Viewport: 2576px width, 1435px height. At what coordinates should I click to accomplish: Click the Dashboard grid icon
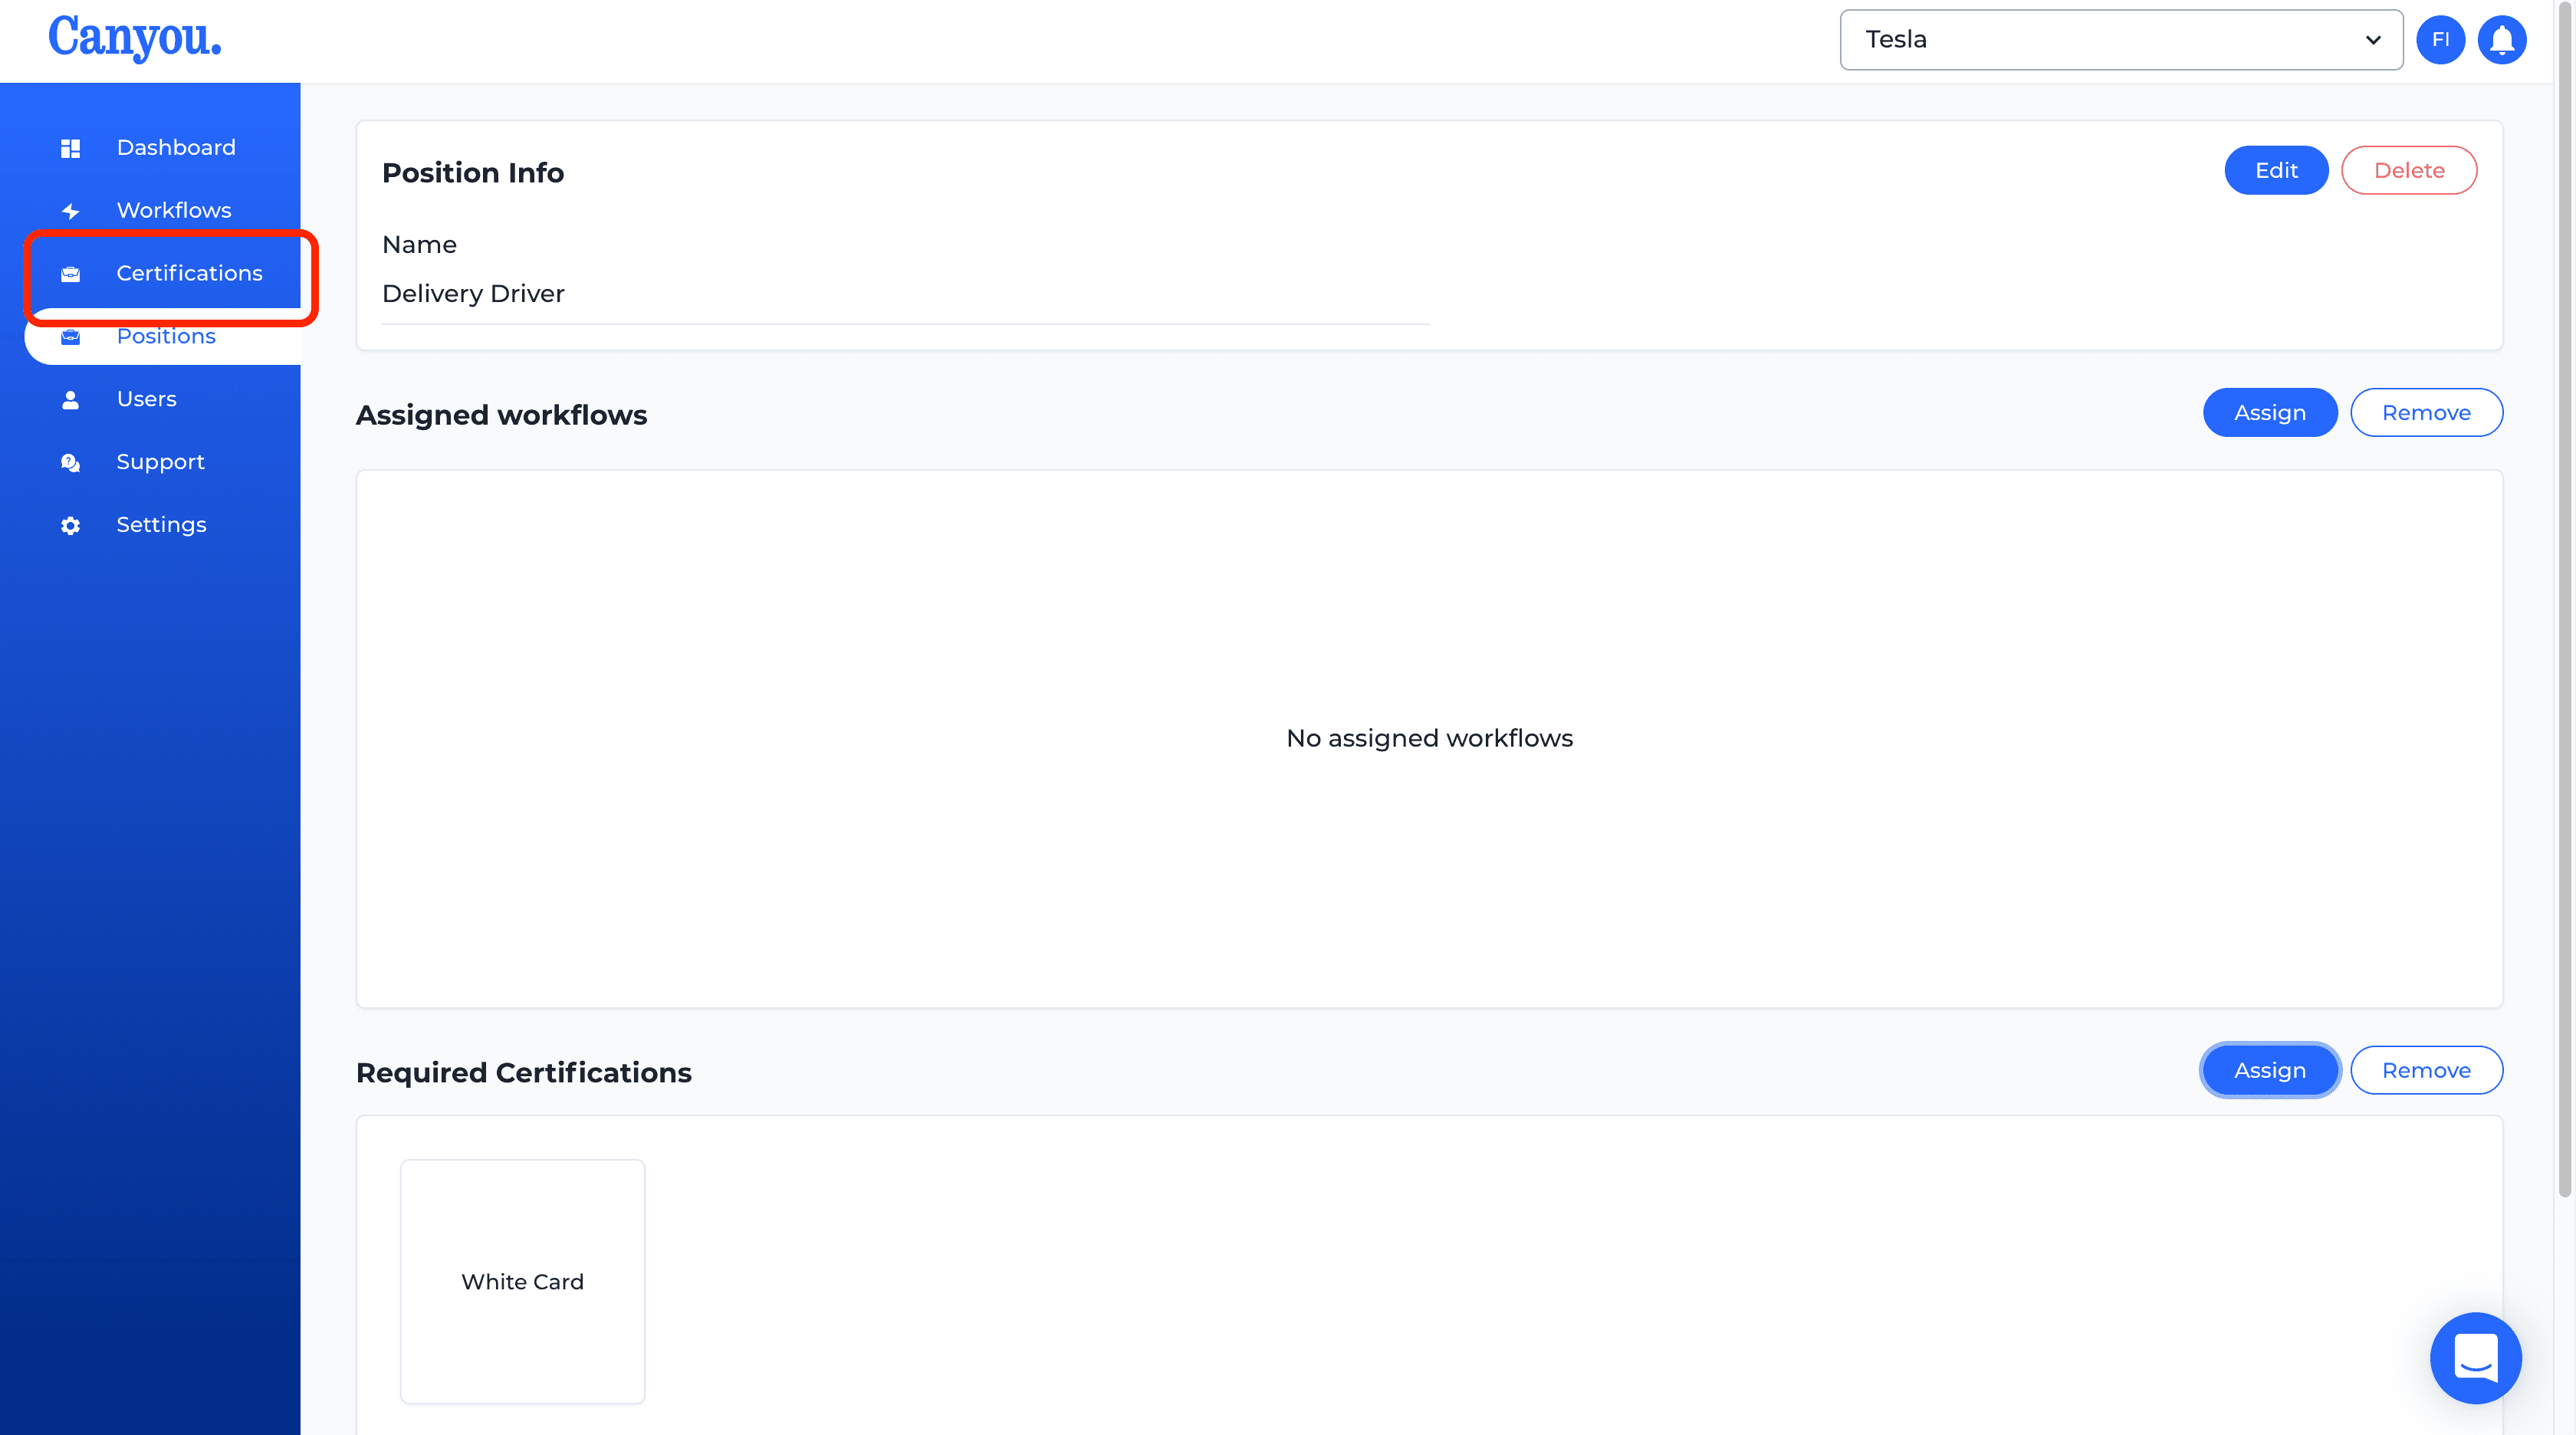tap(70, 148)
